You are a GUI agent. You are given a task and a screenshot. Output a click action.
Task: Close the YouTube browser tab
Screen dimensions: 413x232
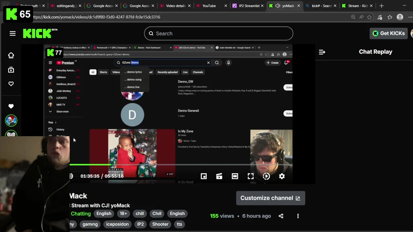click(226, 6)
